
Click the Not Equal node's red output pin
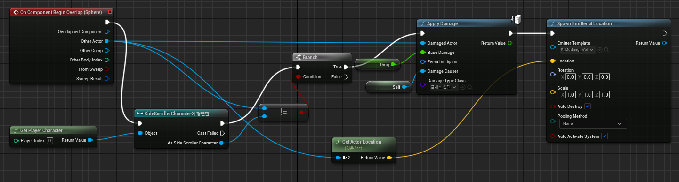click(x=302, y=112)
